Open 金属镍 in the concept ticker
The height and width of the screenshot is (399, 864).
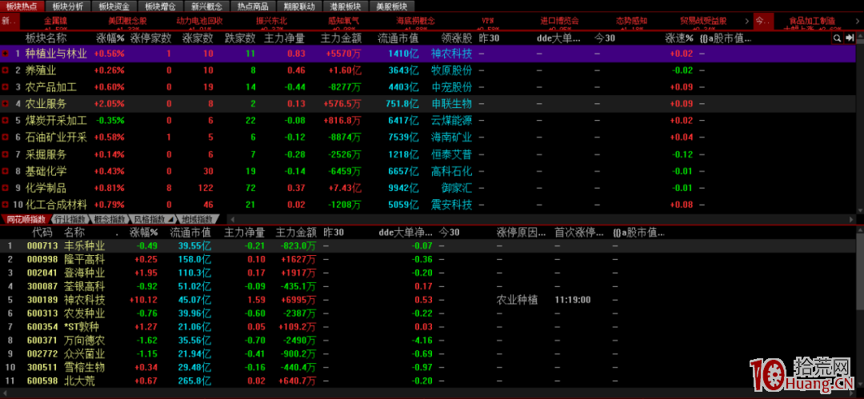point(56,21)
